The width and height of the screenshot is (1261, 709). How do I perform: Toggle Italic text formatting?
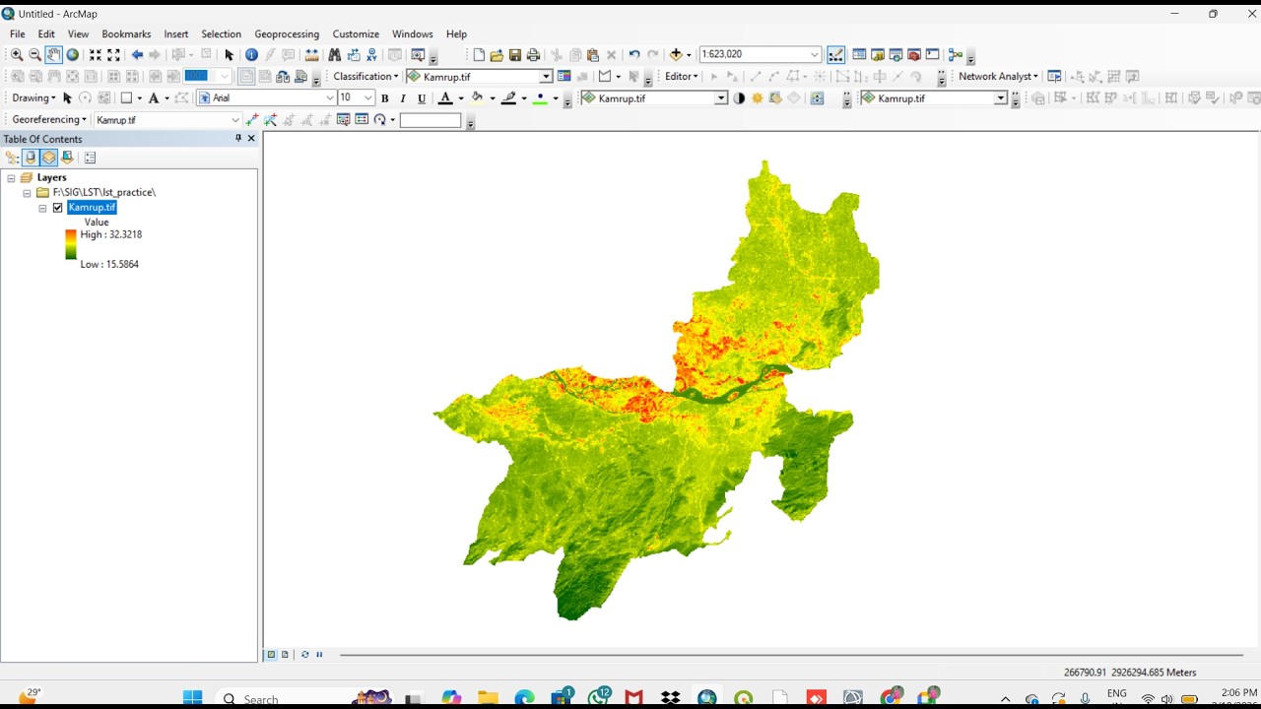point(403,98)
